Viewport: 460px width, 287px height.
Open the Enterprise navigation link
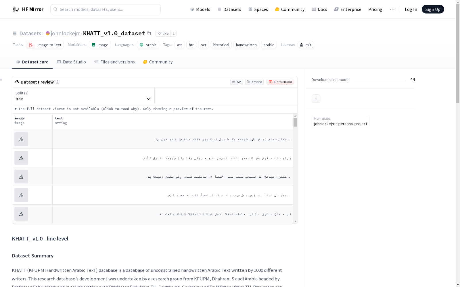coord(348,9)
